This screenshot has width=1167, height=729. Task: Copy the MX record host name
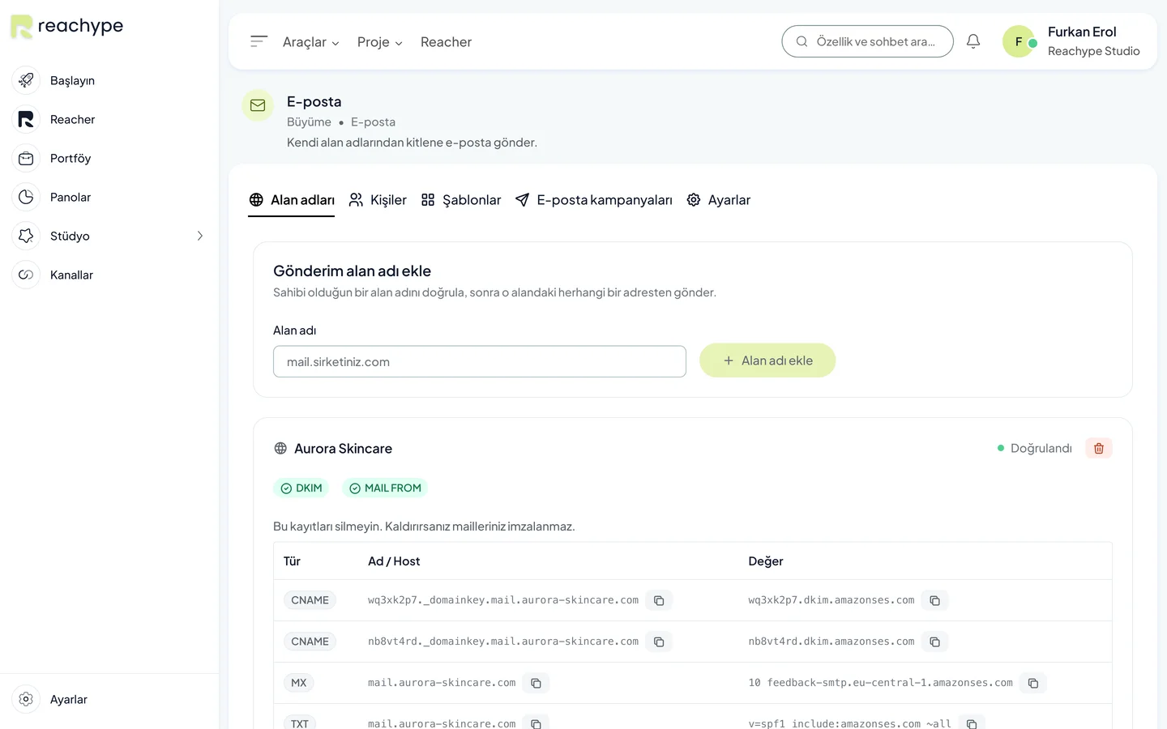pos(536,683)
